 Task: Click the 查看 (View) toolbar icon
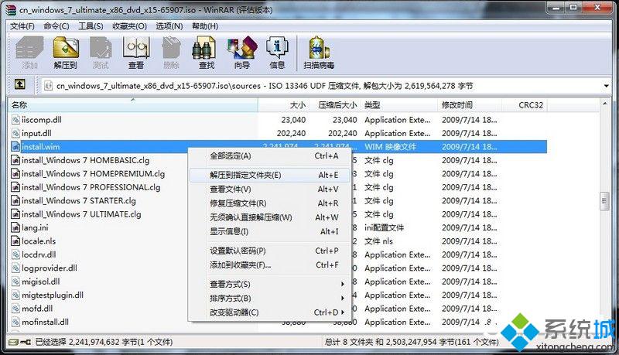(136, 53)
